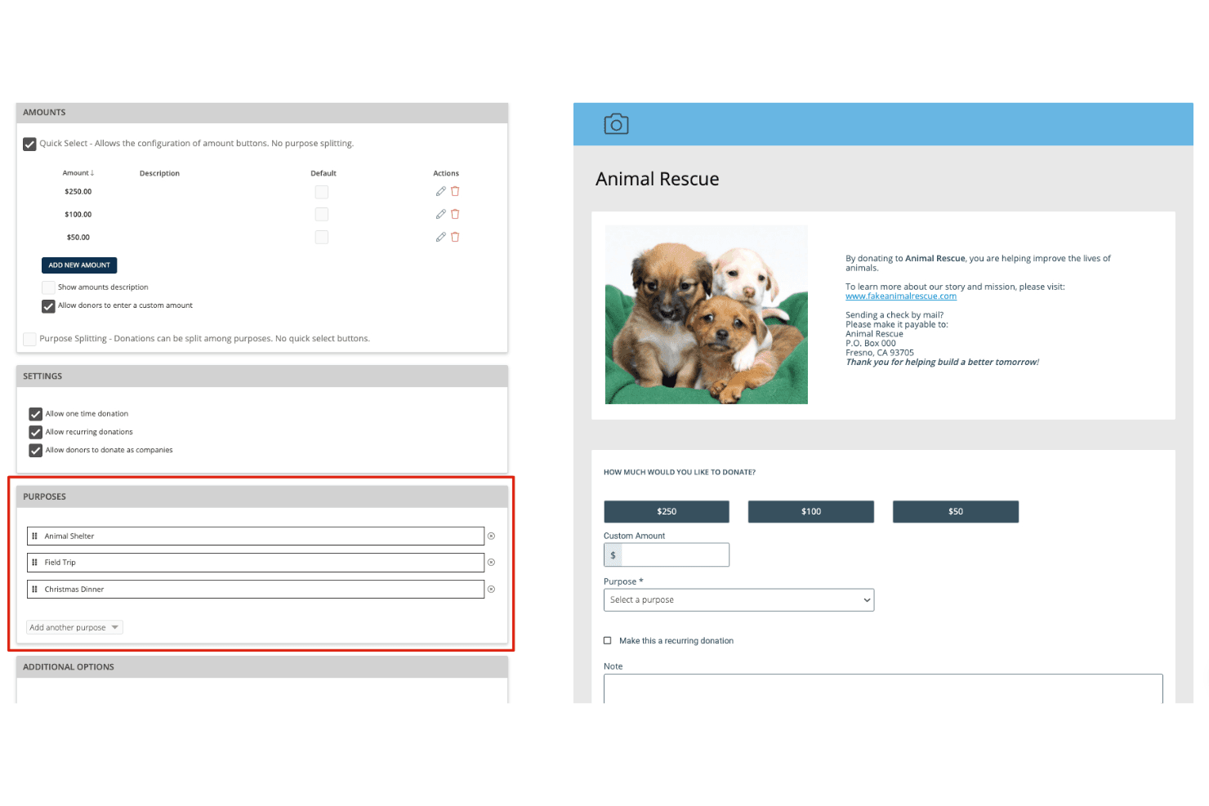1209x806 pixels.
Task: Set $250.00 as the default amount
Action: pos(322,192)
